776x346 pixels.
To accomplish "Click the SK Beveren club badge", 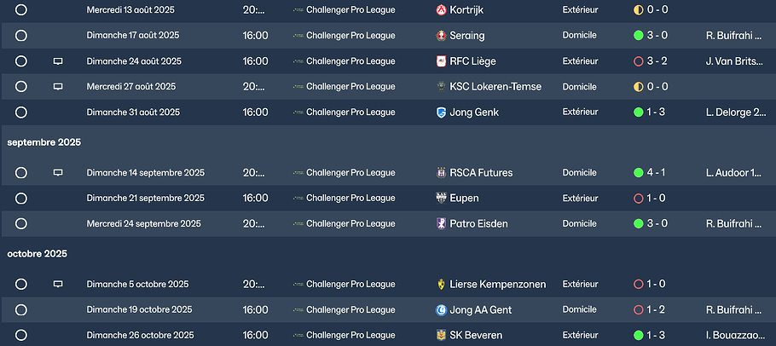I will (x=441, y=335).
